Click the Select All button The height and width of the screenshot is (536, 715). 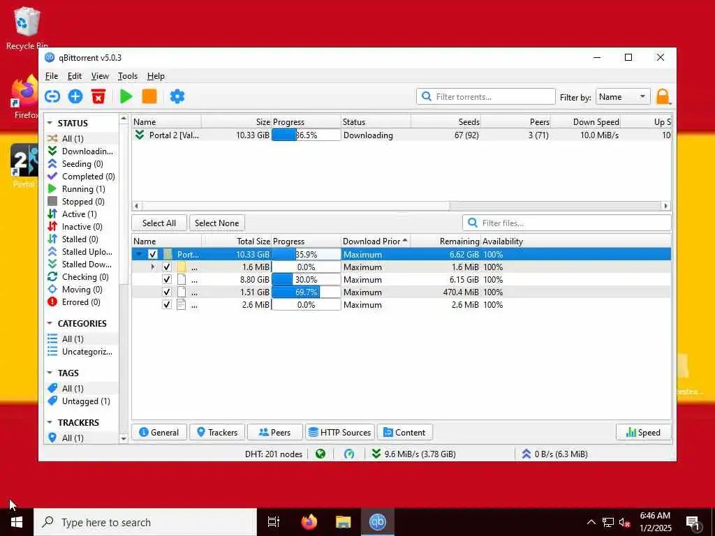[159, 223]
